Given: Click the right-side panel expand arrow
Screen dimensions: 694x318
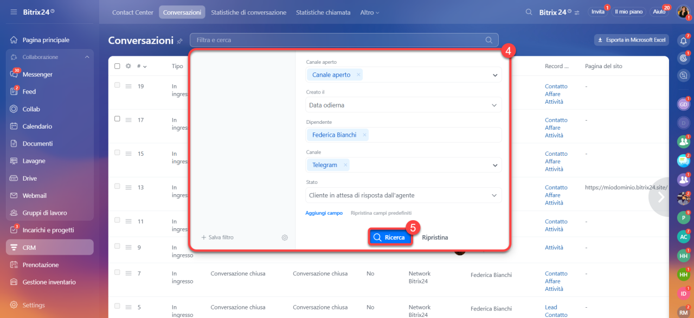Looking at the screenshot, I should [x=660, y=197].
